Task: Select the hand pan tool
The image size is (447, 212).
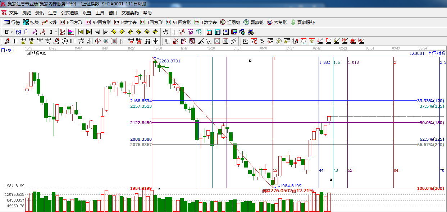Action: pyautogui.click(x=165, y=32)
